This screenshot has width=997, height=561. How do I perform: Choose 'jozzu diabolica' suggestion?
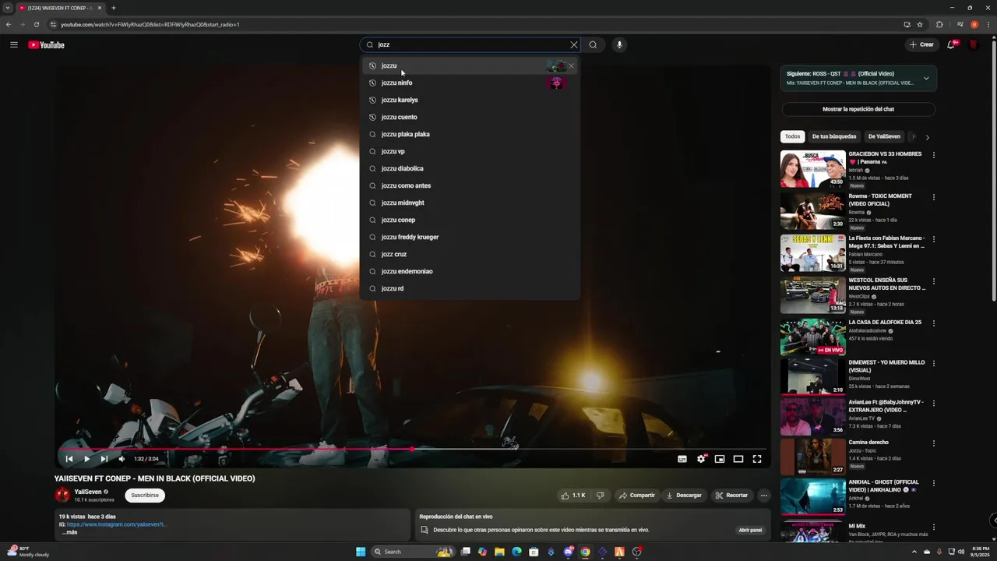(x=470, y=168)
